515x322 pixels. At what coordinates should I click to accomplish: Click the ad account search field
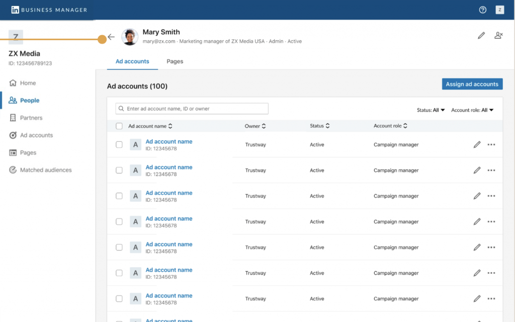click(192, 109)
